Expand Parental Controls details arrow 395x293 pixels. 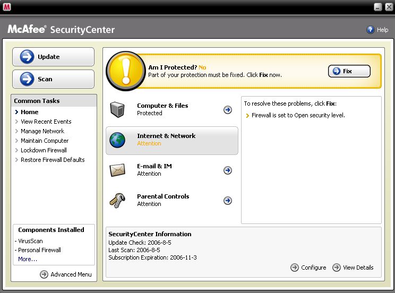[x=228, y=201]
